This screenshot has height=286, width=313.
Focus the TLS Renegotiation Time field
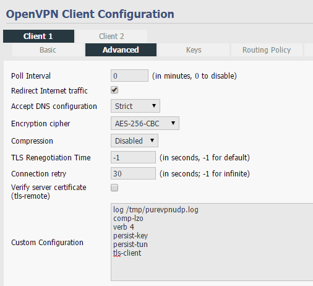tap(133, 157)
